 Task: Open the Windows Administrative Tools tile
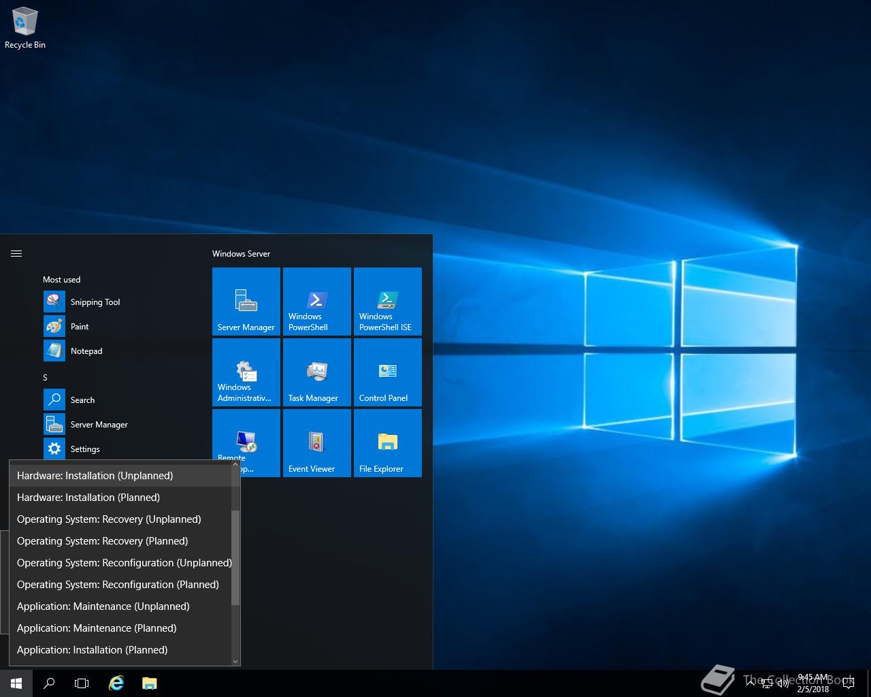pos(246,372)
